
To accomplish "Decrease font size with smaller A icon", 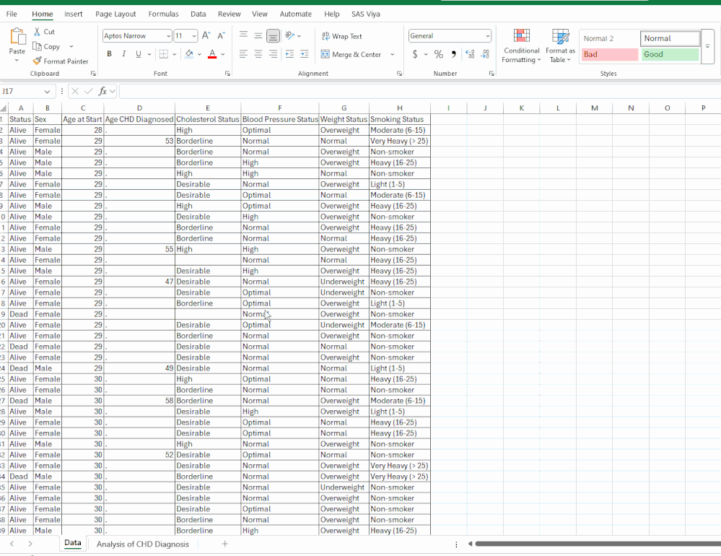I will (221, 35).
